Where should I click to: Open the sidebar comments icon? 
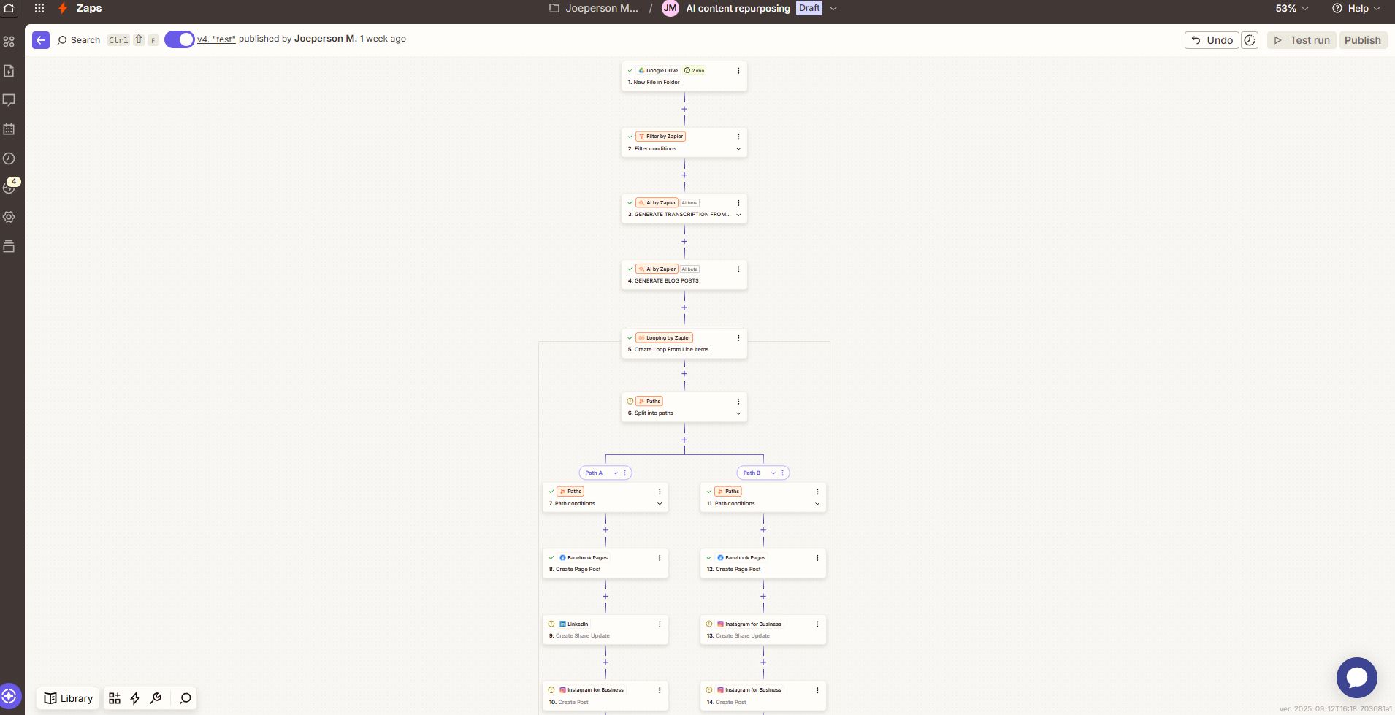point(9,100)
